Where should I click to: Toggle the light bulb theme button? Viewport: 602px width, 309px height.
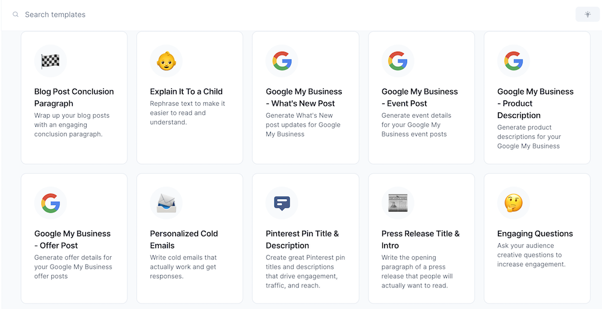588,14
